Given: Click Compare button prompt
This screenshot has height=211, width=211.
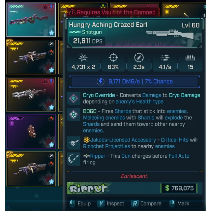Looking at the screenshot, I should [146, 203].
